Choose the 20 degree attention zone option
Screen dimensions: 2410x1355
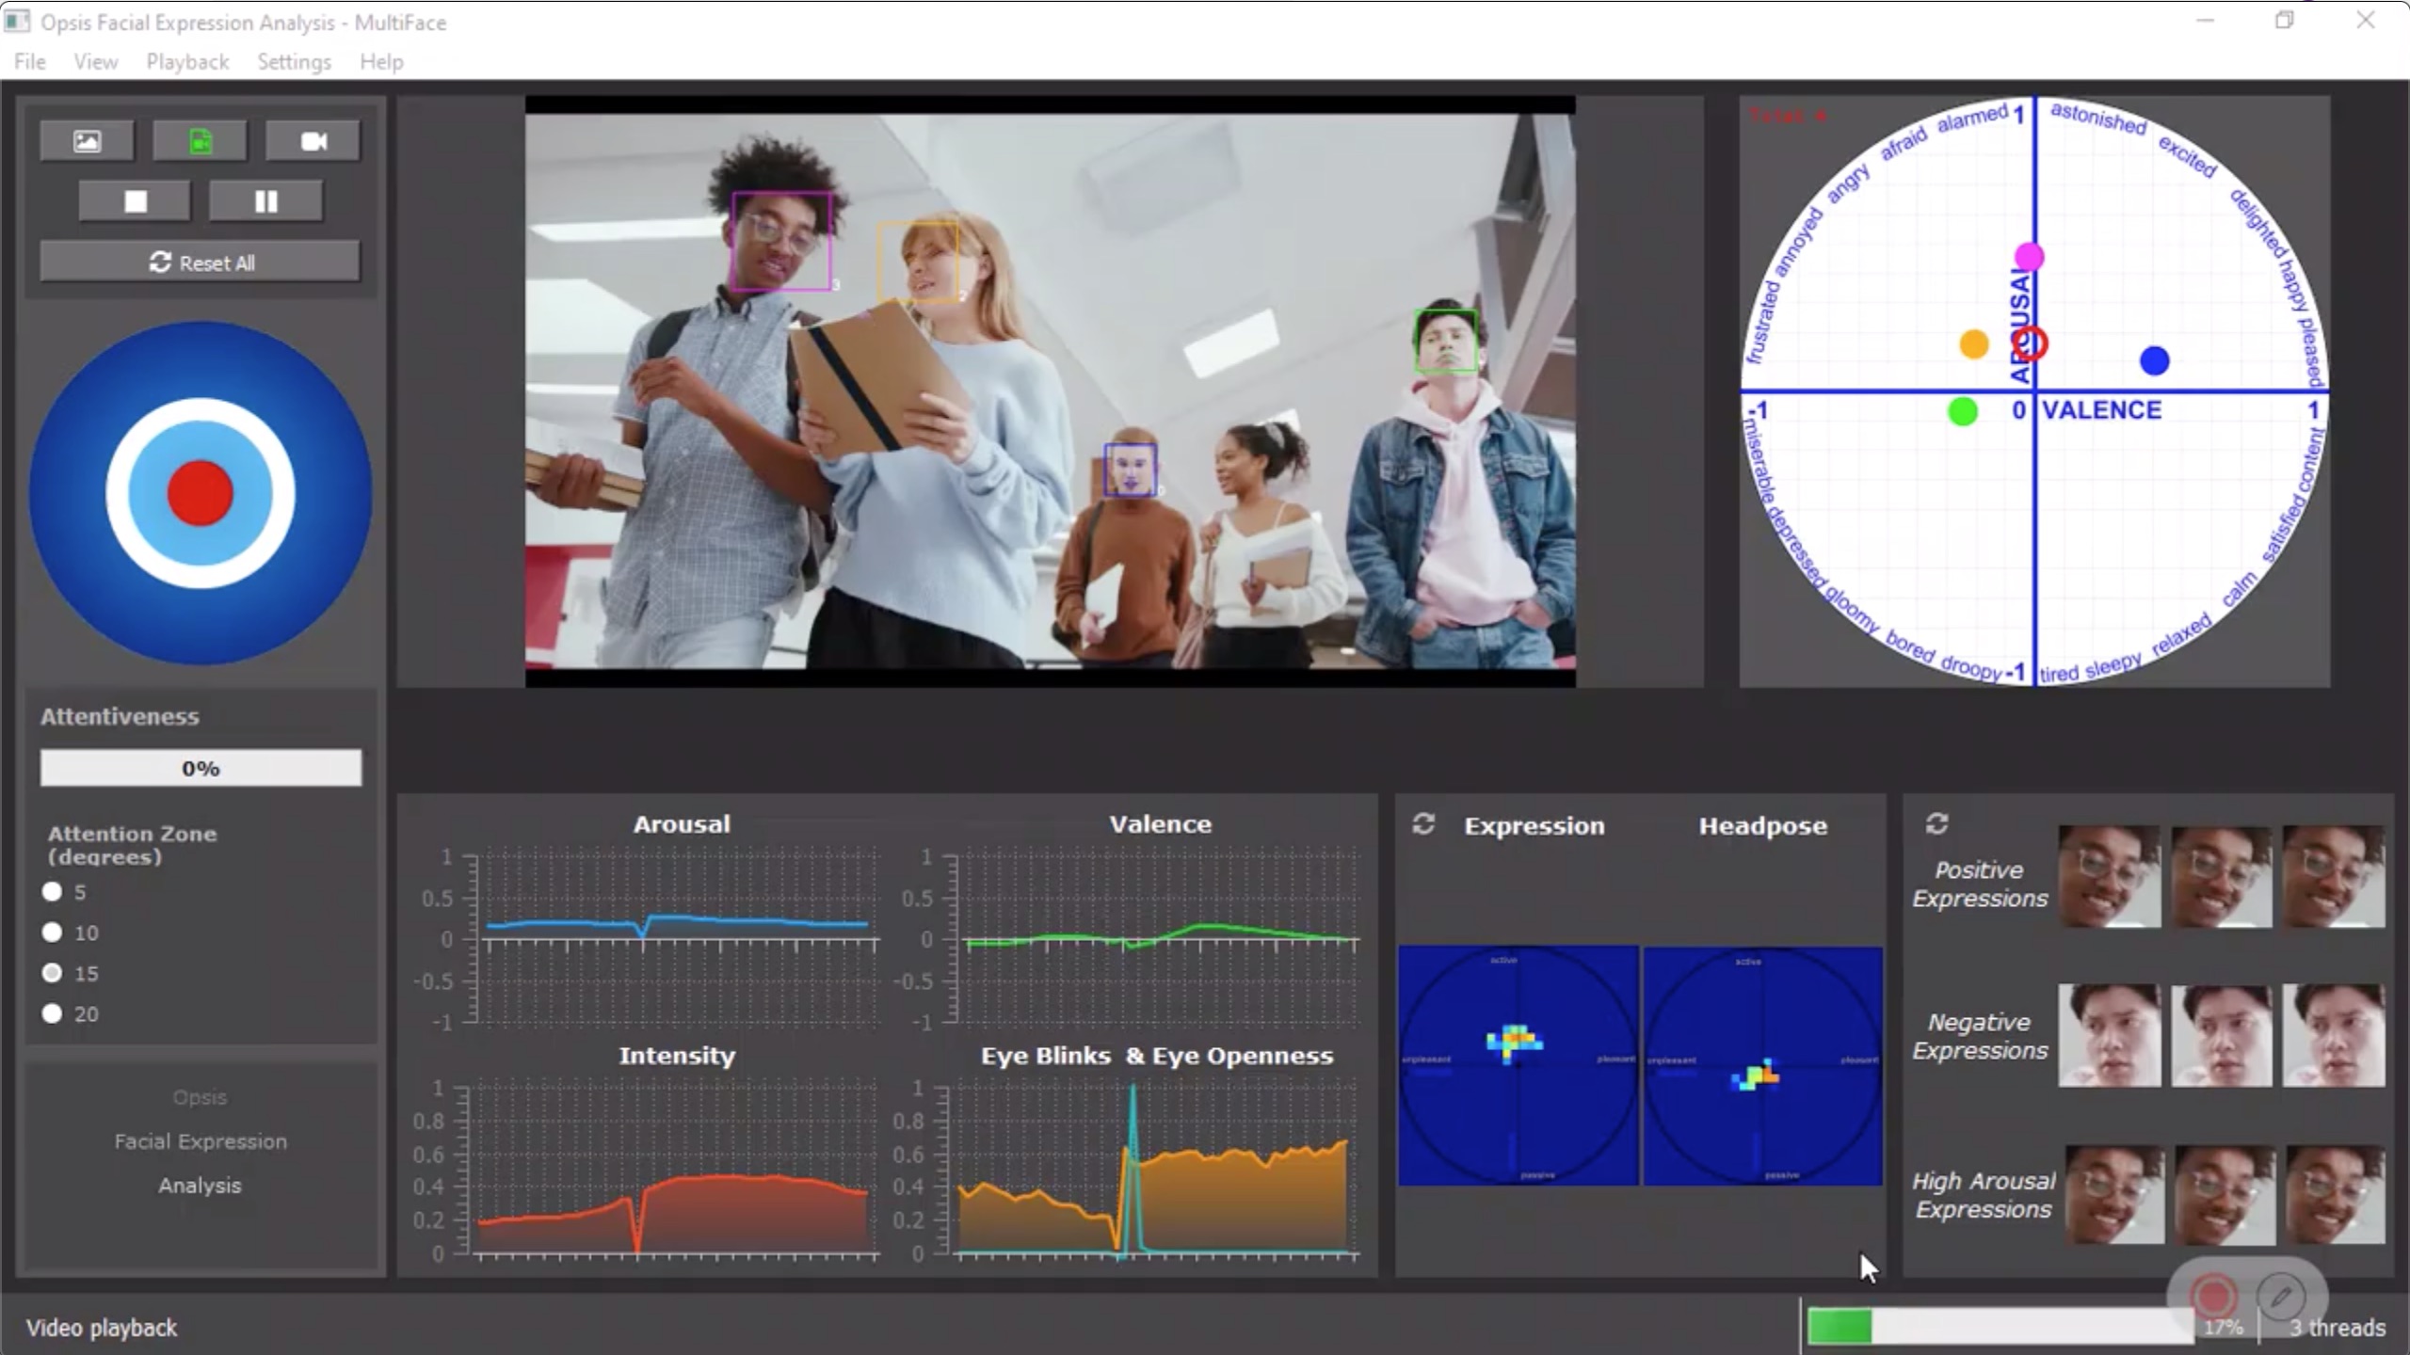(53, 1013)
